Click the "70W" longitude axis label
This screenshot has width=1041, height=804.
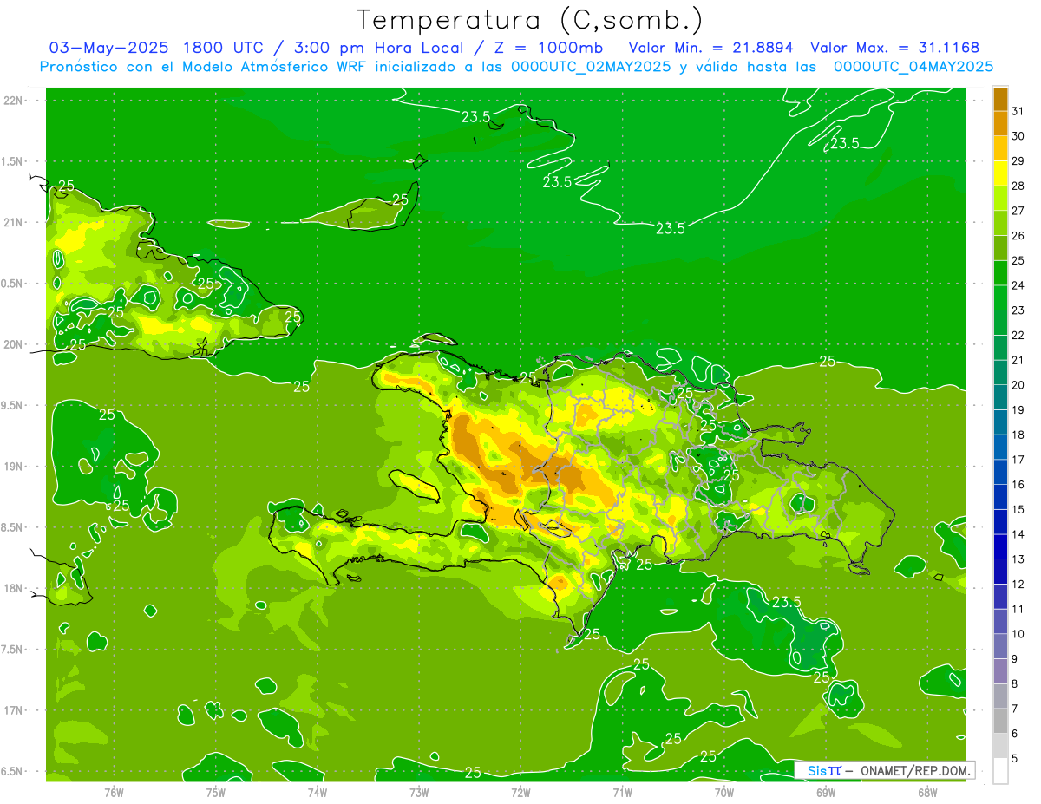click(724, 793)
